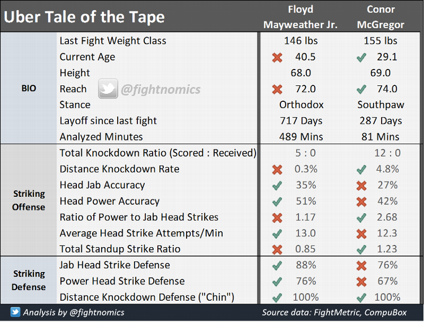
Task: Click the 'Uber Tale of the Tape' title
Action: pos(84,17)
